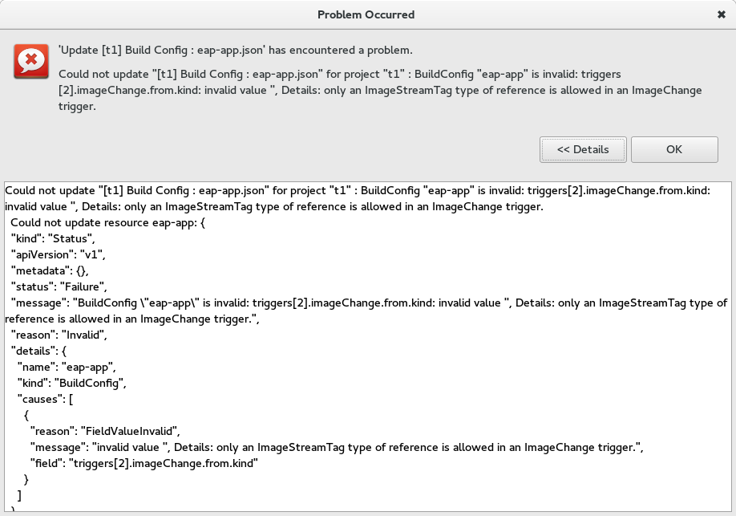
Task: Click the error summary text below heading
Action: [380, 90]
